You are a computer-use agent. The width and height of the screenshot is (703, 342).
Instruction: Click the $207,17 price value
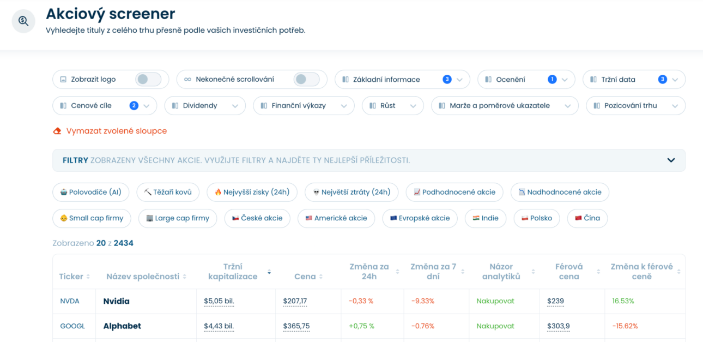[295, 301]
